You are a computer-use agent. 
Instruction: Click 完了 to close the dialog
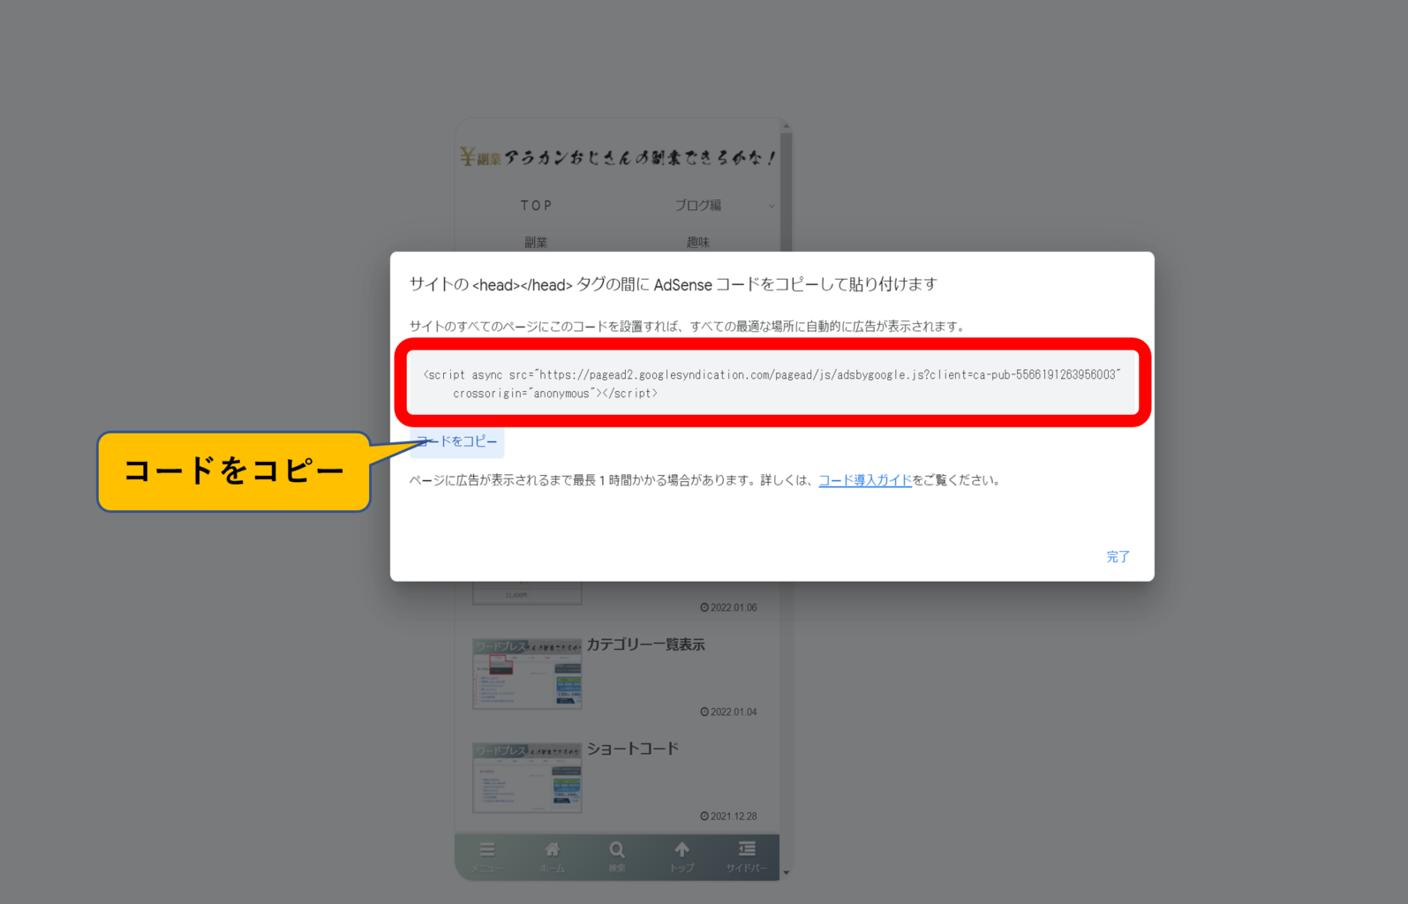click(x=1118, y=557)
